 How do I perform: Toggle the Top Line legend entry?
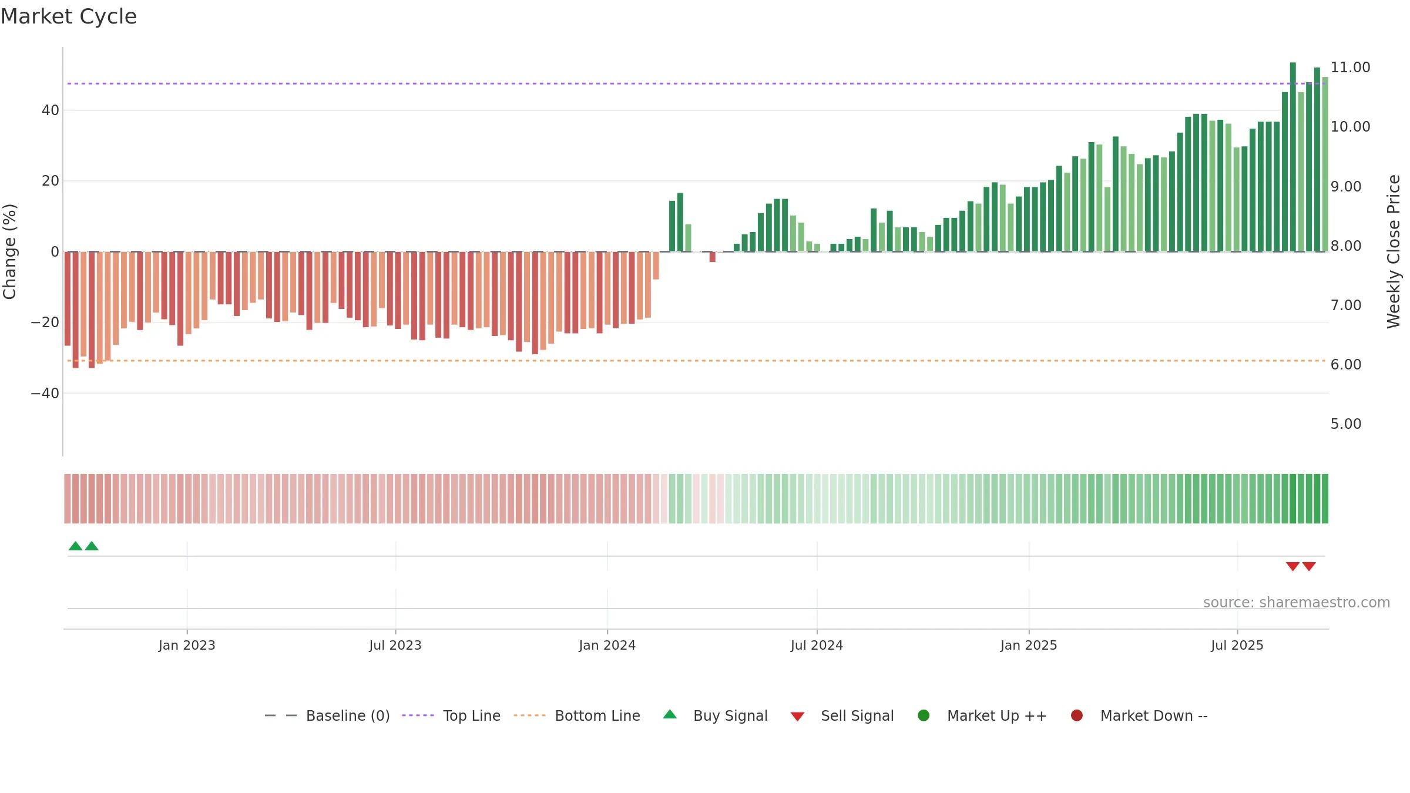click(451, 715)
